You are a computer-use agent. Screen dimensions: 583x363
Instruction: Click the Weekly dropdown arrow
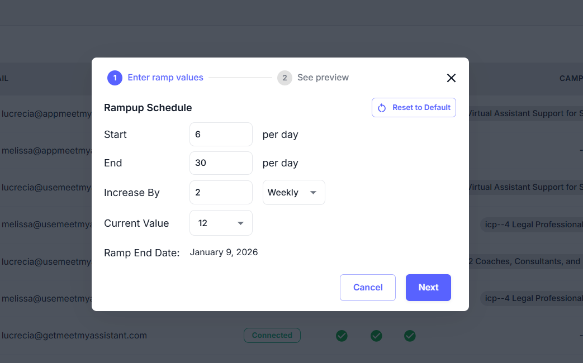click(313, 193)
